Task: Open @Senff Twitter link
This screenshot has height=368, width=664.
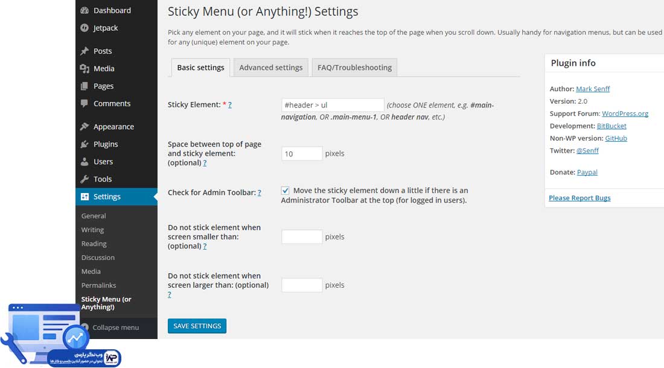Action: pyautogui.click(x=587, y=151)
